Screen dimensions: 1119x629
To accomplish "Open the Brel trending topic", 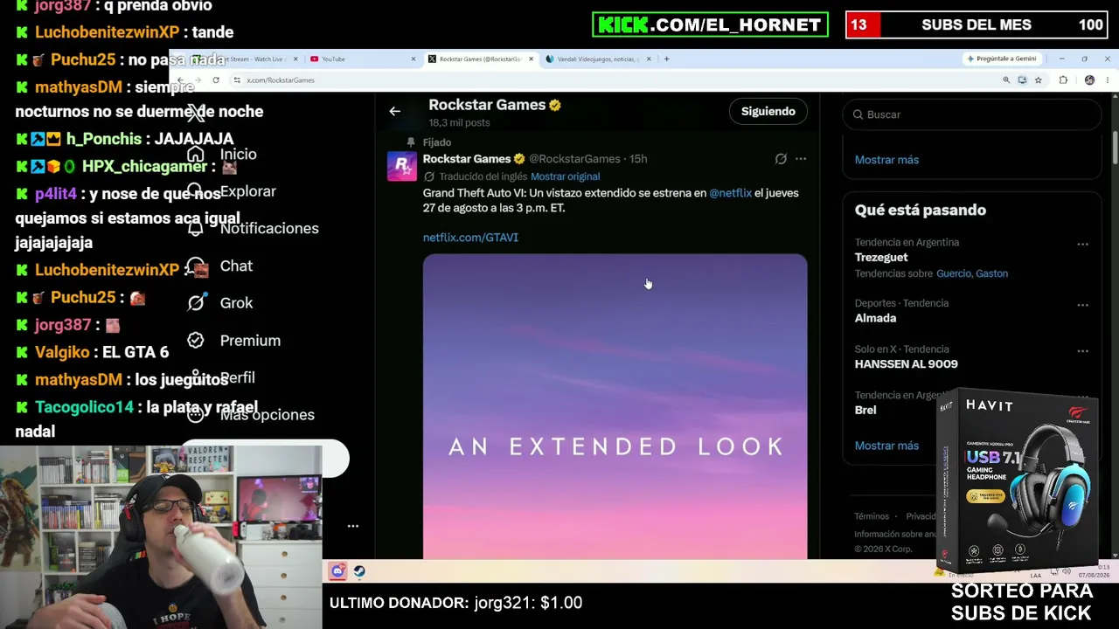I will (x=865, y=410).
